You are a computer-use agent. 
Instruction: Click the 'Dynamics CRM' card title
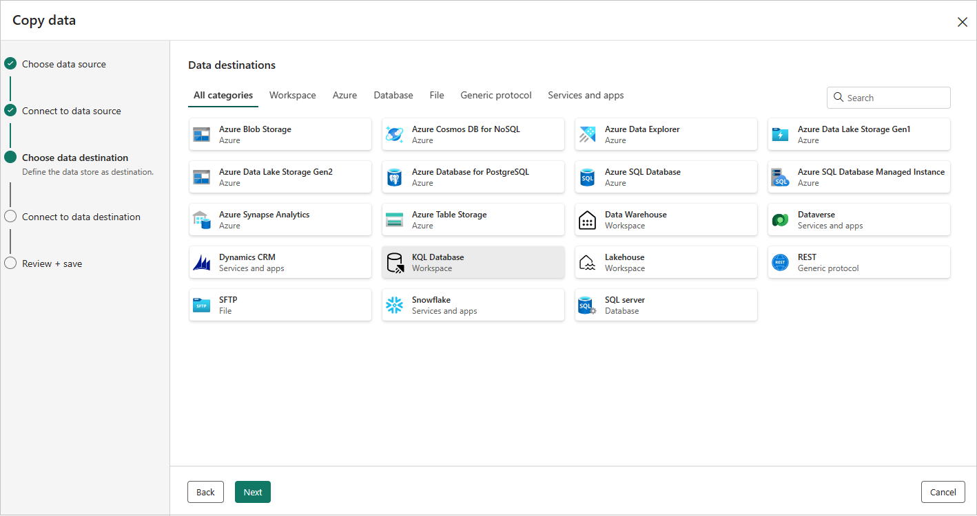point(247,257)
